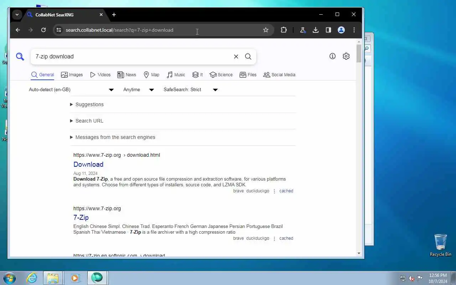
Task: Open the SafeSearch Strict dropdown
Action: (191, 89)
